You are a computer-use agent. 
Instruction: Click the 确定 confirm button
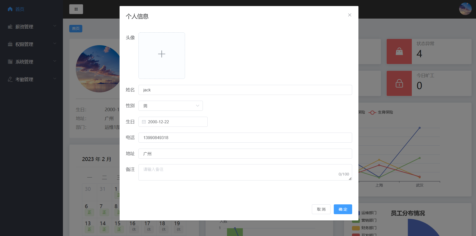click(343, 209)
